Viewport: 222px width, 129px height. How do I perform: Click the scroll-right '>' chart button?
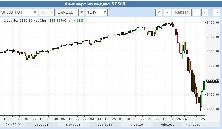[x=205, y=12]
